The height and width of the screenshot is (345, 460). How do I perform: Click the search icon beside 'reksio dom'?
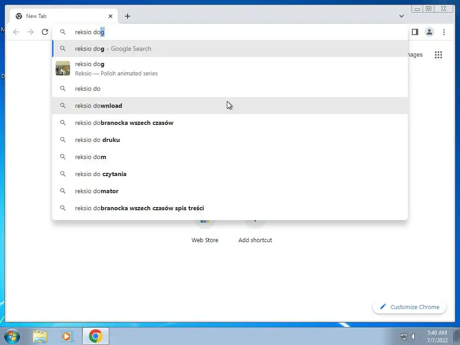coord(63,157)
